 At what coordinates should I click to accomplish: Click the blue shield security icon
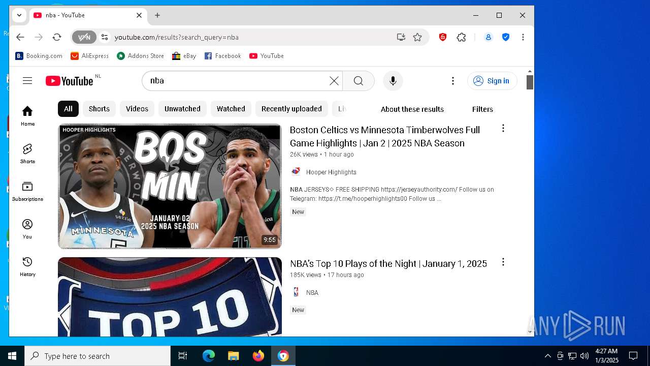point(506,37)
